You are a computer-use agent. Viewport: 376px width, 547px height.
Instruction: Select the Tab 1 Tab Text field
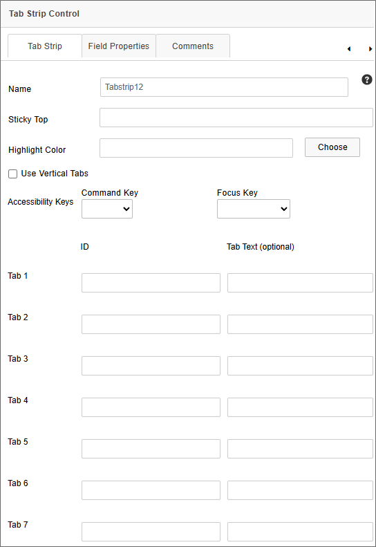(x=300, y=283)
